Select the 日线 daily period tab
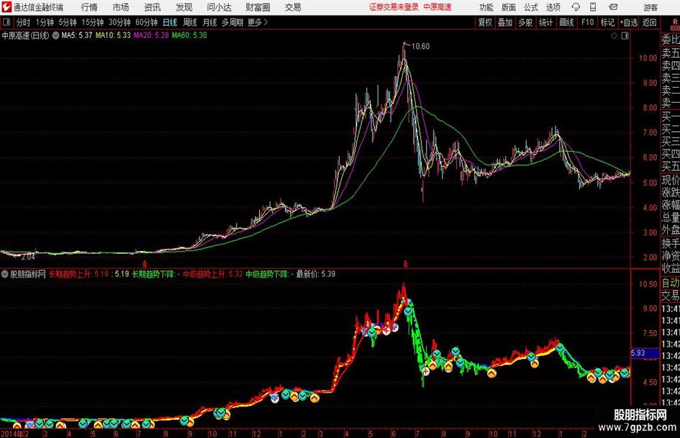 tap(170, 22)
